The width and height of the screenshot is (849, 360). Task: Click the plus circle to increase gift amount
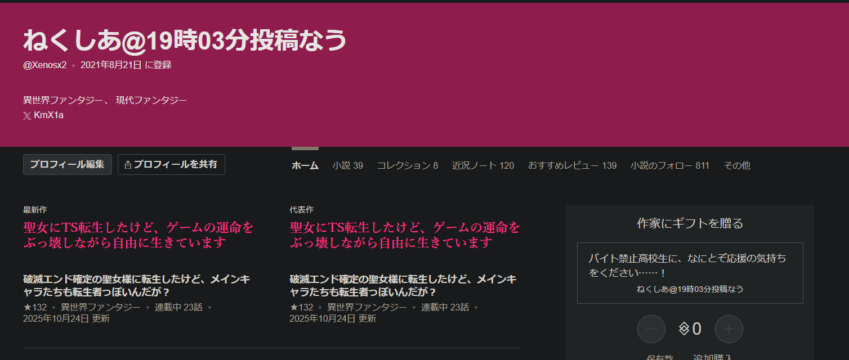coord(729,329)
